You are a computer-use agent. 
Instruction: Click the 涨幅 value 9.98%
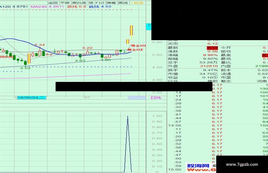coord(211,55)
